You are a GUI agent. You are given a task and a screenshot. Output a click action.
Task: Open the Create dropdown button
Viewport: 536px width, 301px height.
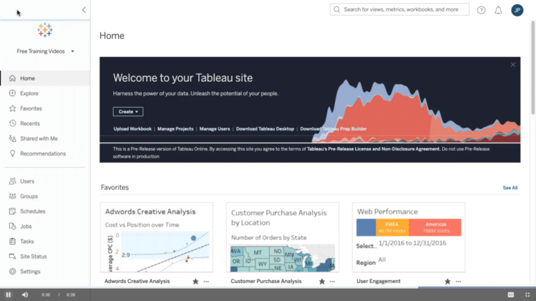click(128, 112)
